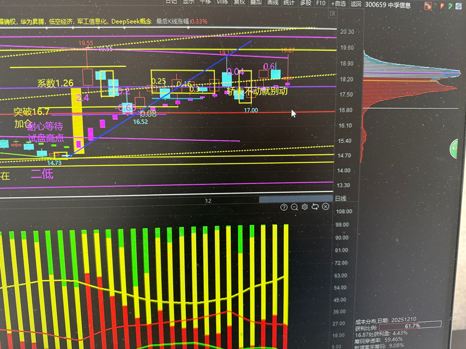Screen dimensions: 466x349
Task: Click the zoom-out magnifier in the indicator panel
Action: (294, 207)
